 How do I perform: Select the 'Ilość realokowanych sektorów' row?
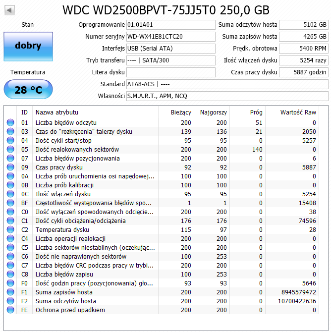click(x=162, y=149)
